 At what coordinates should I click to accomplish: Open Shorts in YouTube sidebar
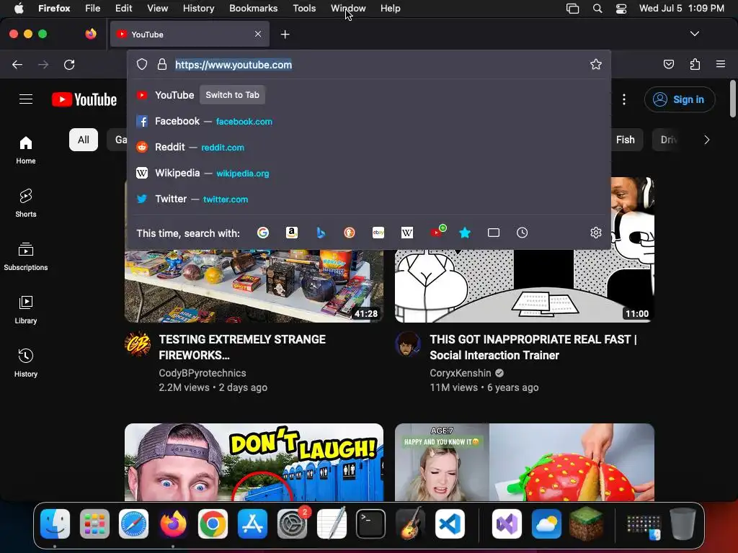click(26, 203)
